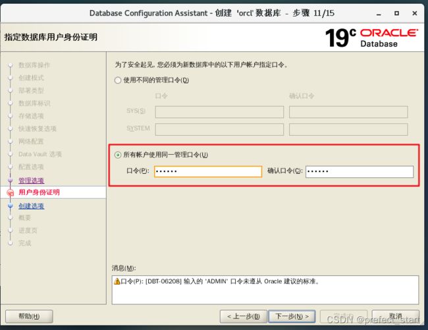Click the SYSTEM confirm password field
Image resolution: width=428 pixels, height=330 pixels.
click(x=348, y=129)
